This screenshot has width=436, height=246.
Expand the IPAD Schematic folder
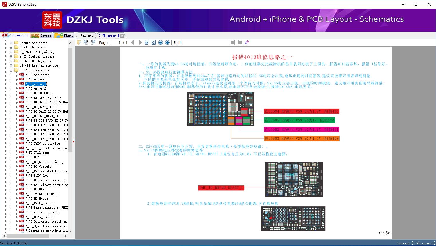[x=11, y=47]
